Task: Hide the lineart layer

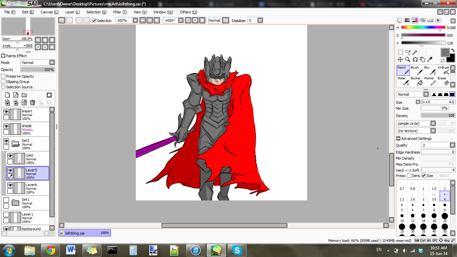Action: [6, 112]
